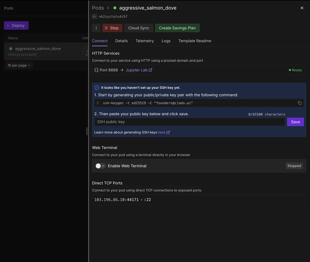Click the Port 8888 notebook icon
Screen dimensions: 310x262
tap(96, 70)
